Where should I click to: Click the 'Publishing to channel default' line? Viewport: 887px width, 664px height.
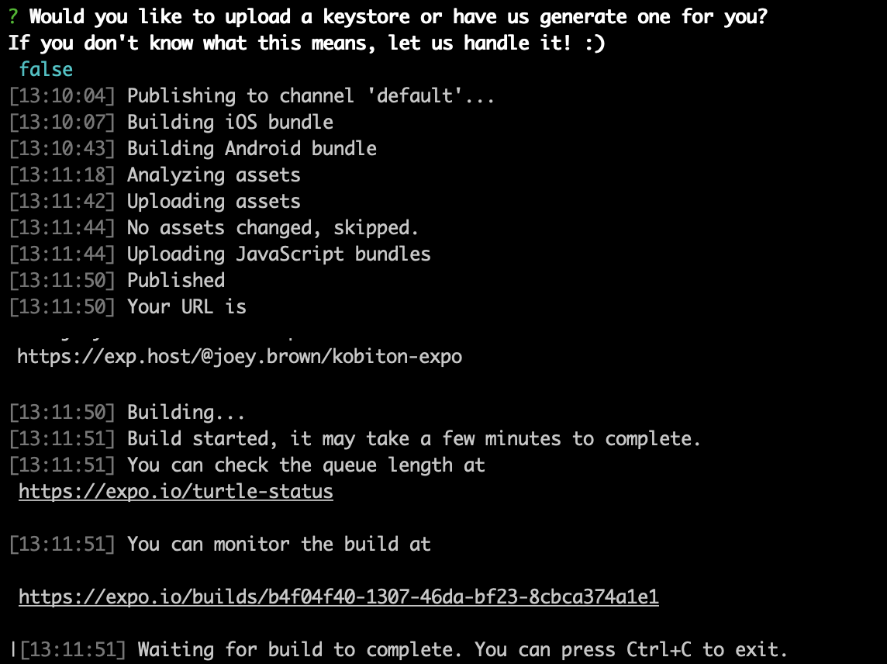point(310,96)
